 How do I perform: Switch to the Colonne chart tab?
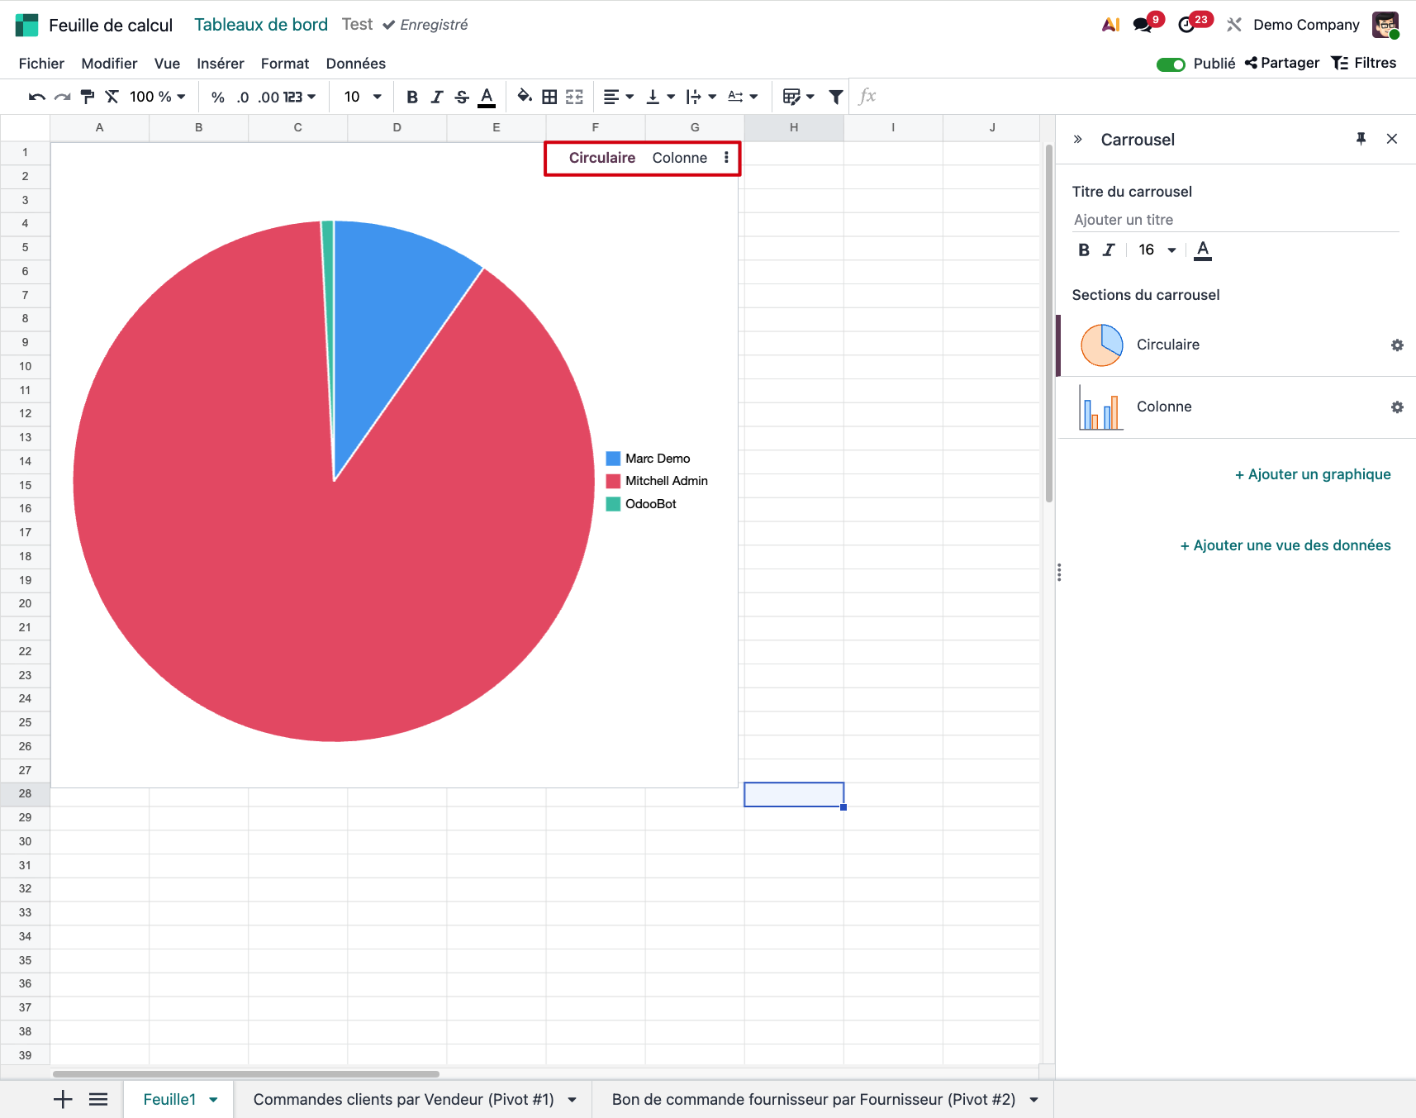pyautogui.click(x=679, y=158)
